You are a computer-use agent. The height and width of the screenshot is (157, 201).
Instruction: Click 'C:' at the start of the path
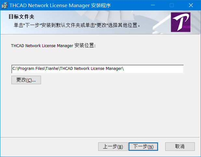click(x=14, y=69)
